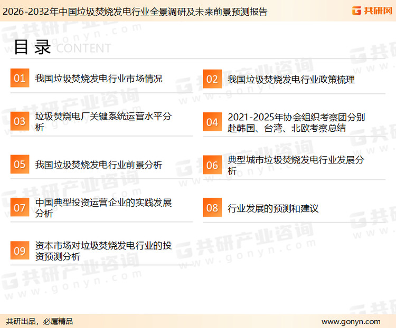Select chapter 中国典型投资运营企业的实践发展分析
396x328 pixels.
click(103, 208)
